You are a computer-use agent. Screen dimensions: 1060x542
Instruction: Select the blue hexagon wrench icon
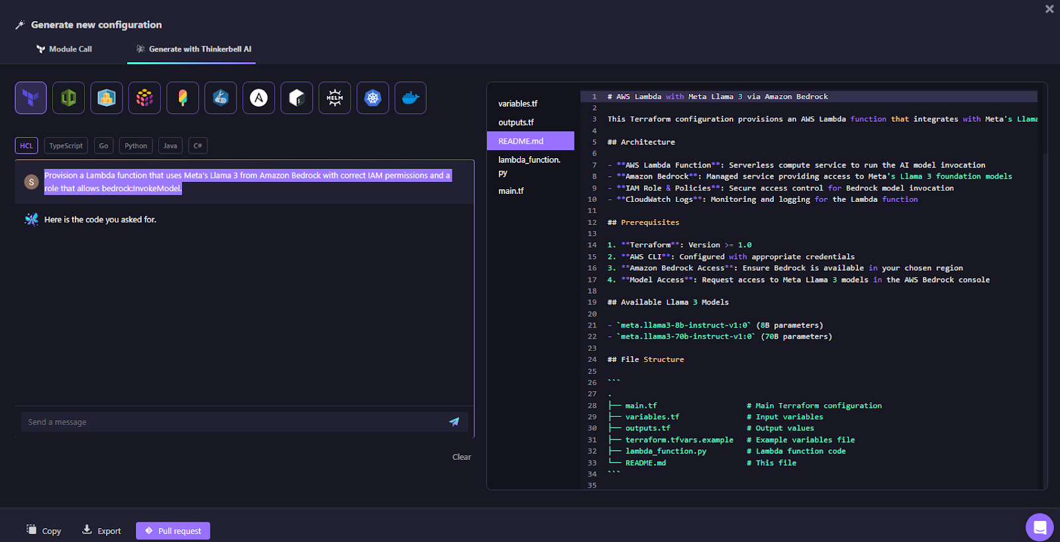point(221,98)
